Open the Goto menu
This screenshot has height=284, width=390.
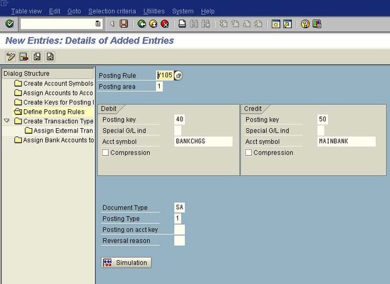74,11
